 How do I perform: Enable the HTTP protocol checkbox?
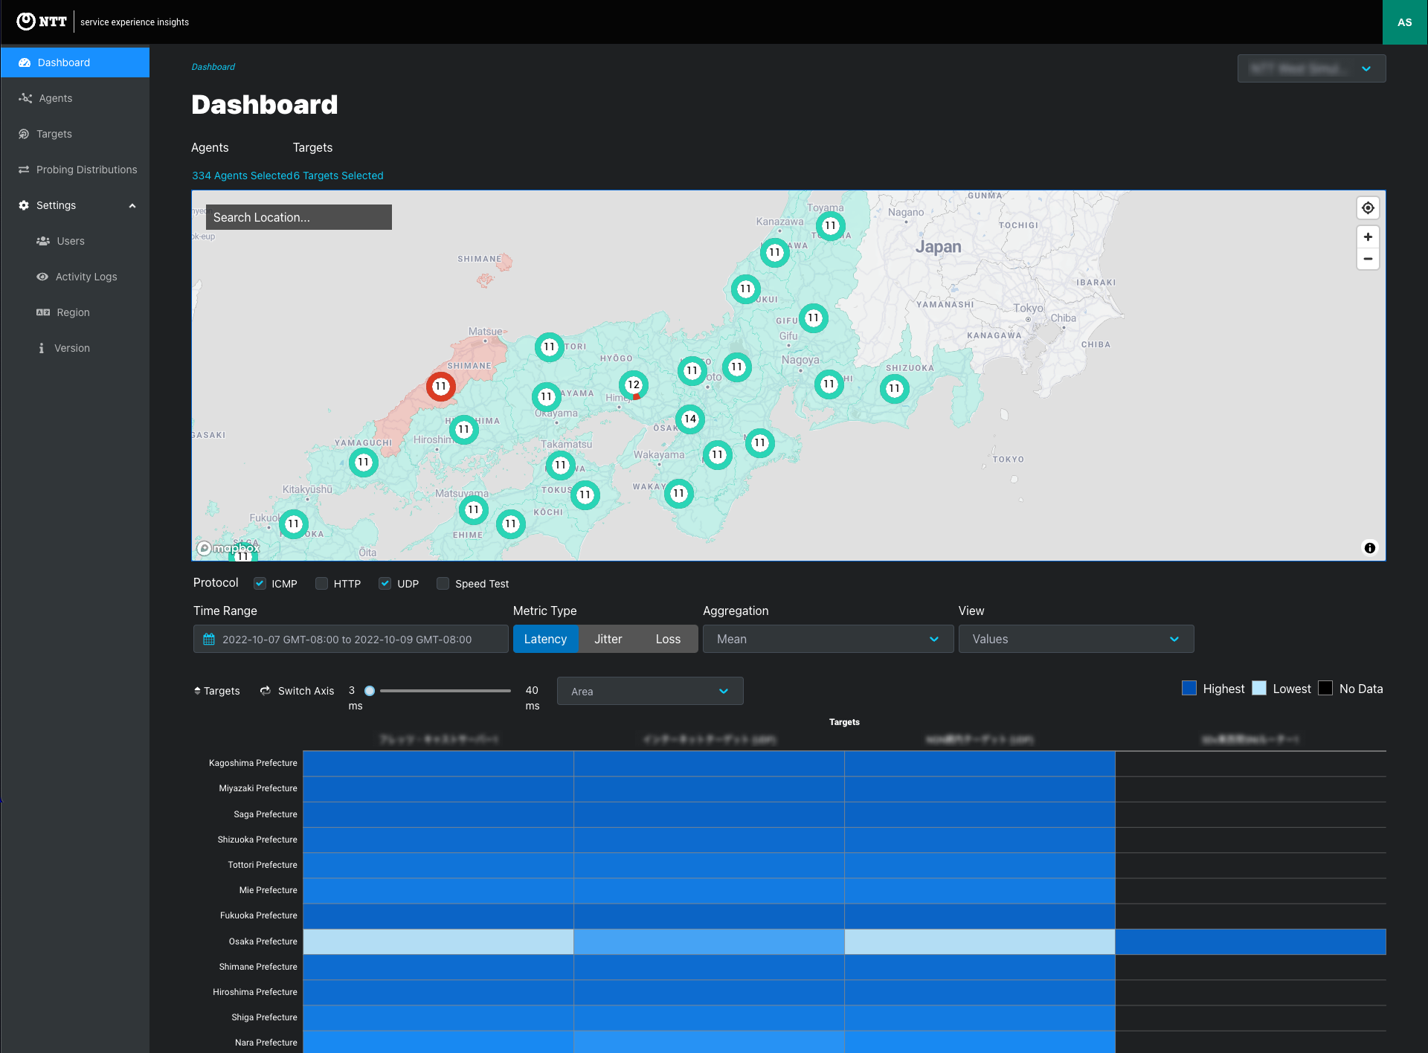pos(321,584)
